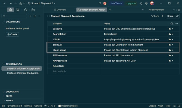Click the search magnifier in the header
Image resolution: width=182 pixels, height=108 pixels.
(x=100, y=3)
